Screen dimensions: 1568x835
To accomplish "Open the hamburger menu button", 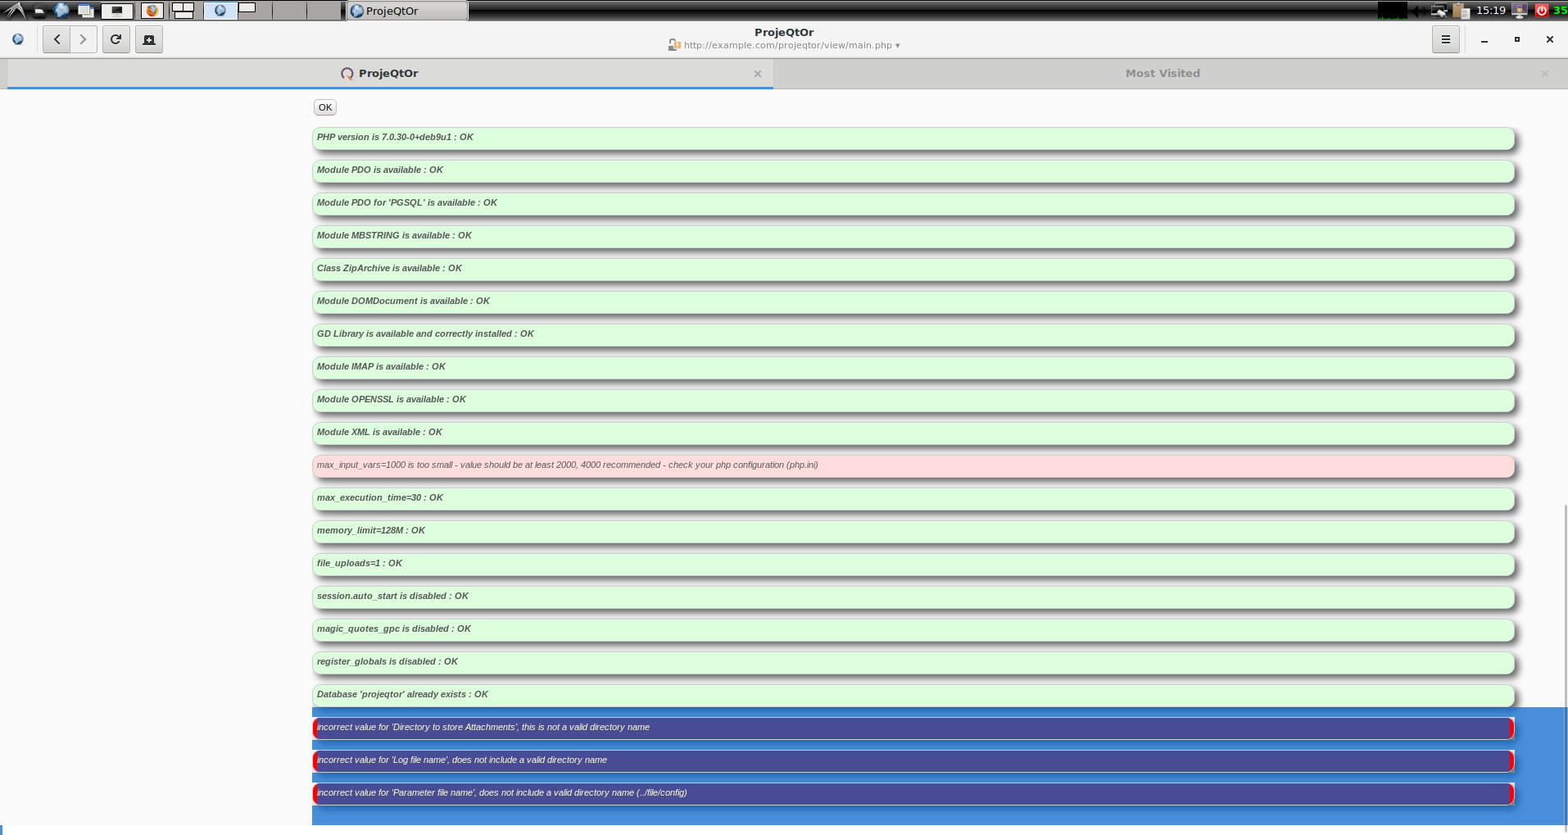I will (1445, 39).
